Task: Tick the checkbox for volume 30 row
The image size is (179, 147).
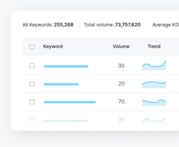Action: pos(32,65)
